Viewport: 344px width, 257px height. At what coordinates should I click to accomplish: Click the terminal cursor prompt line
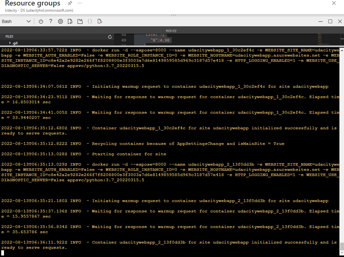tap(2, 253)
